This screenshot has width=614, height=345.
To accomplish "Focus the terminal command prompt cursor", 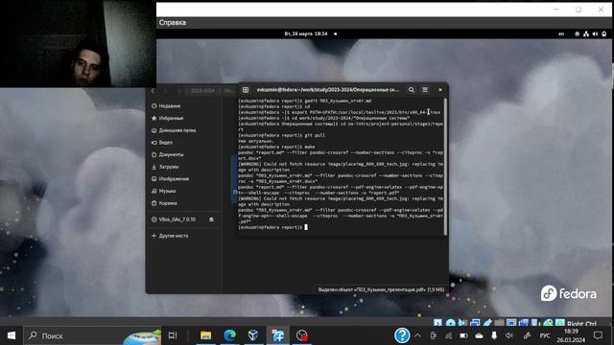I will 306,227.
